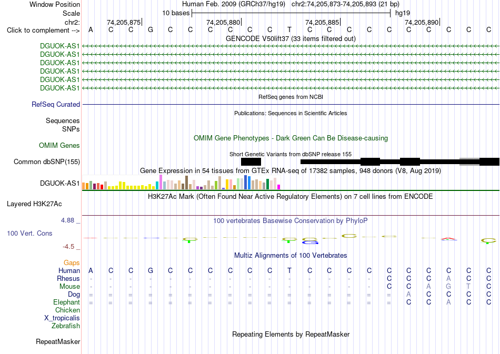Click the Elephant species row label
This screenshot has width=500, height=354.
tap(67, 302)
